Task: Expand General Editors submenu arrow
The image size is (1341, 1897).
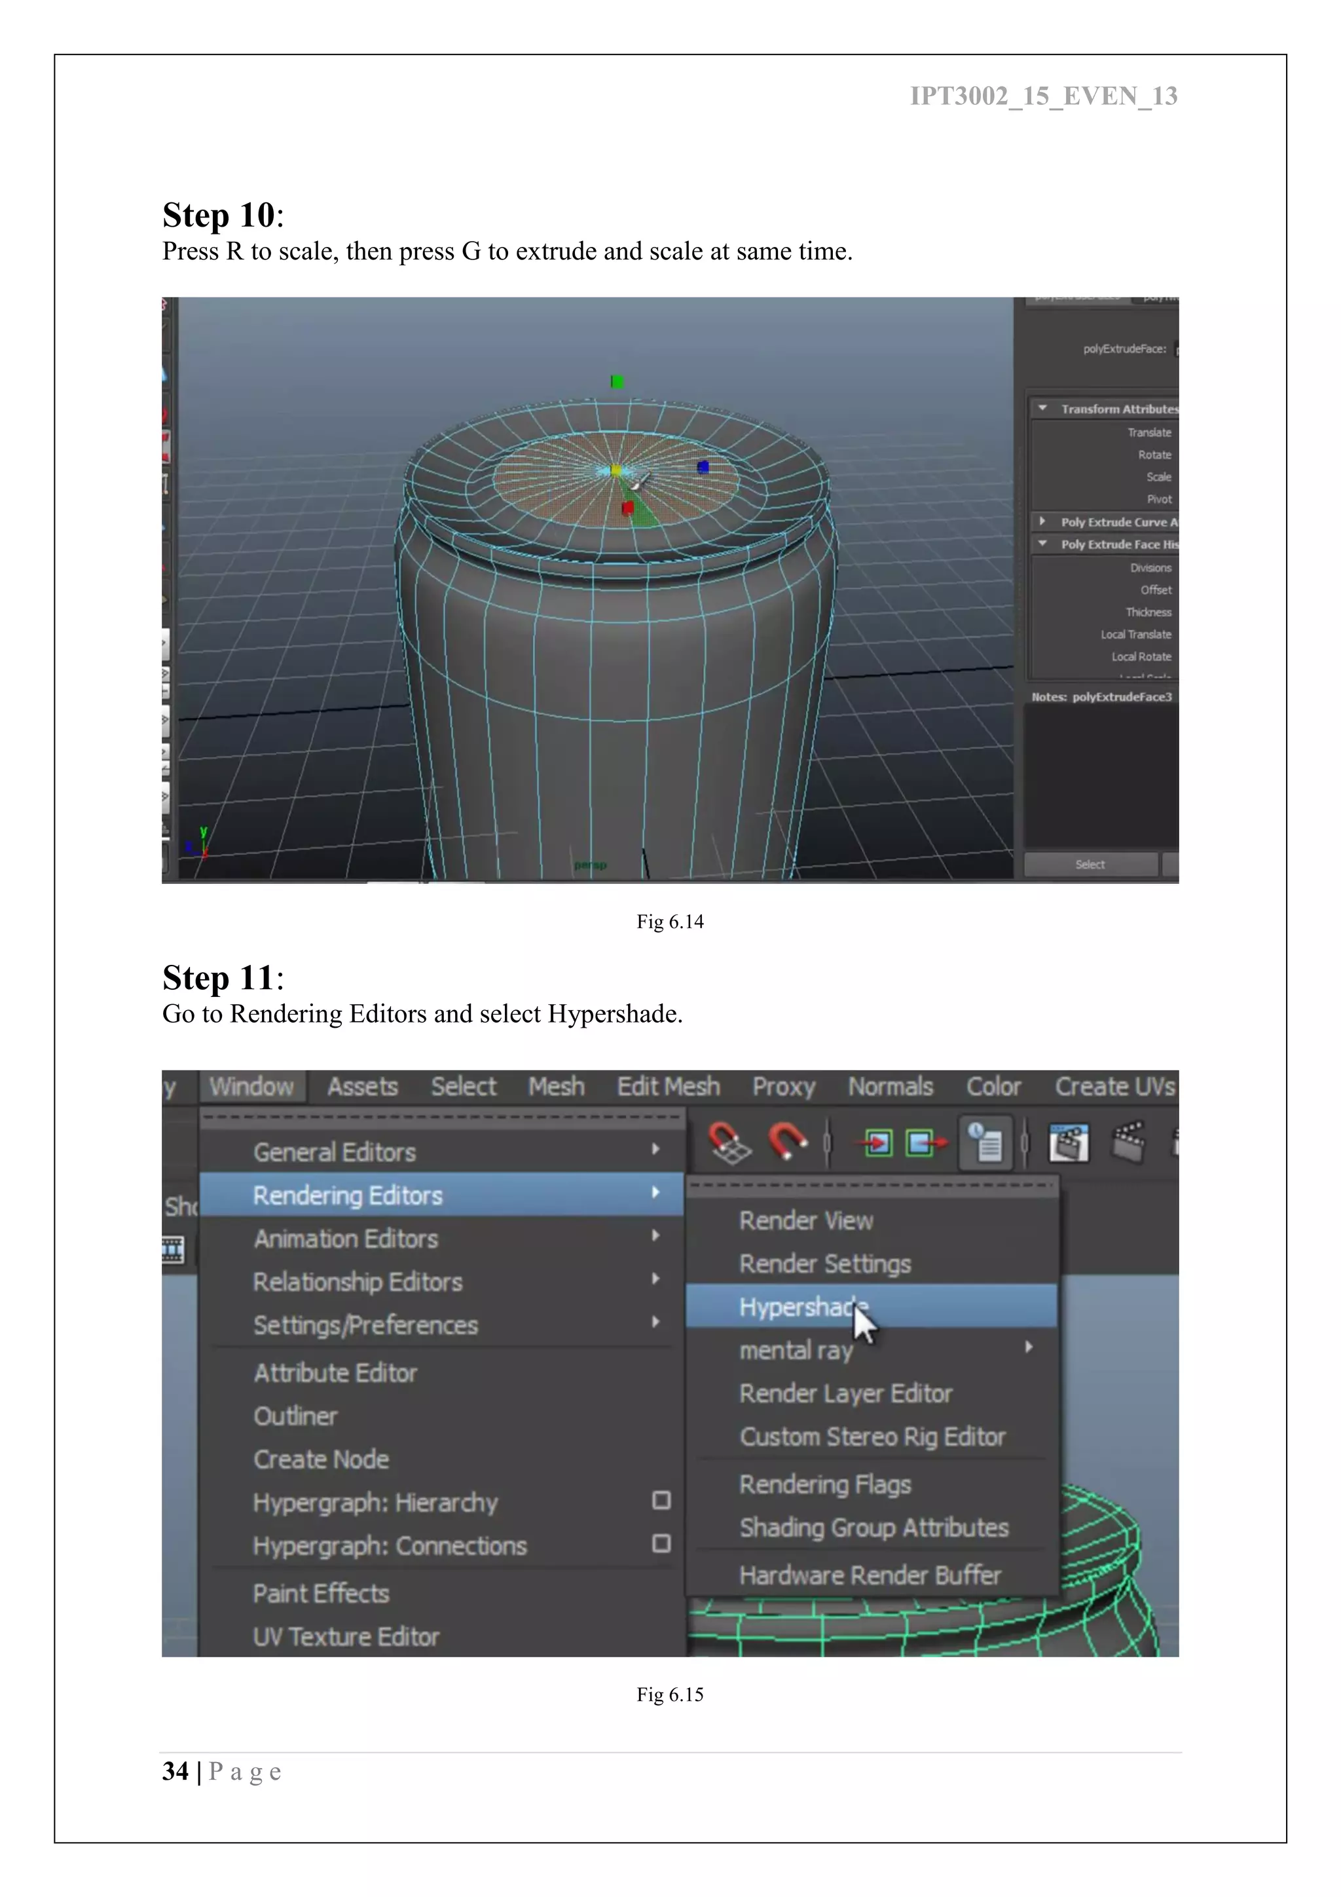Action: click(x=655, y=1150)
